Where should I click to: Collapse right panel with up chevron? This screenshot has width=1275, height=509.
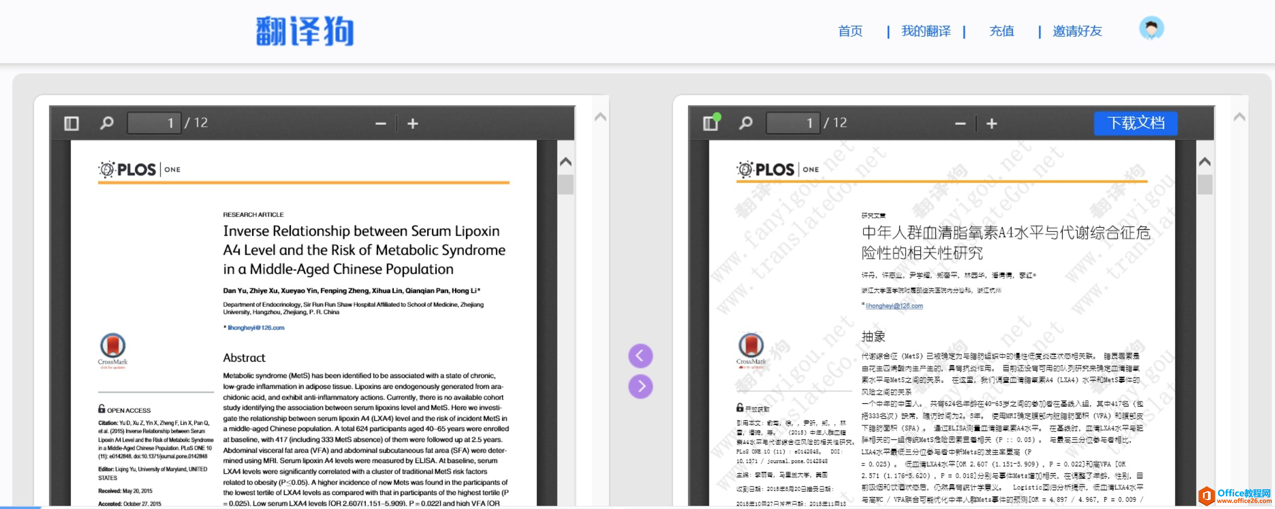pyautogui.click(x=1239, y=117)
